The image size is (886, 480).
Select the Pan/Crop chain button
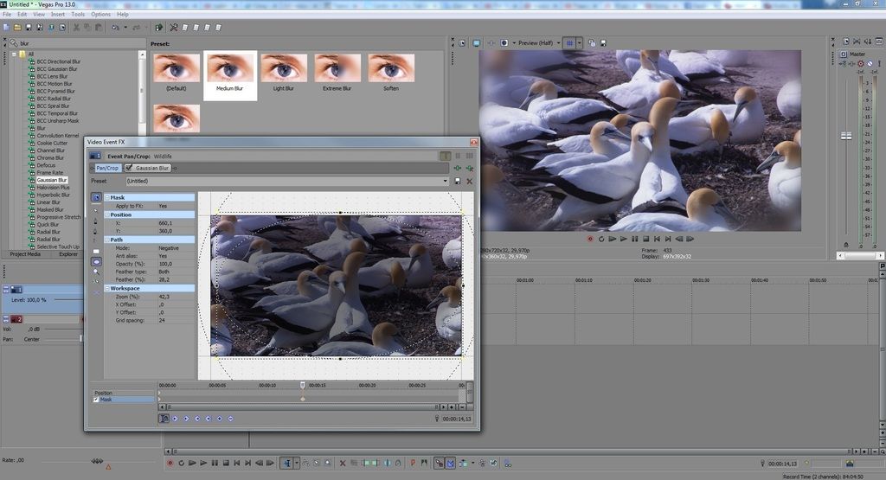106,168
